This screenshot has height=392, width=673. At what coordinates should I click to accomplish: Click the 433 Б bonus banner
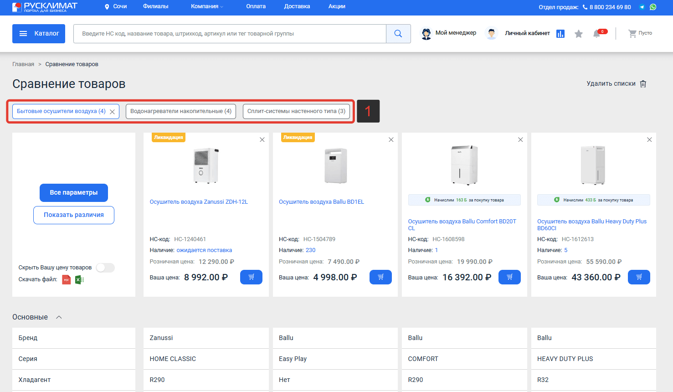click(x=594, y=200)
